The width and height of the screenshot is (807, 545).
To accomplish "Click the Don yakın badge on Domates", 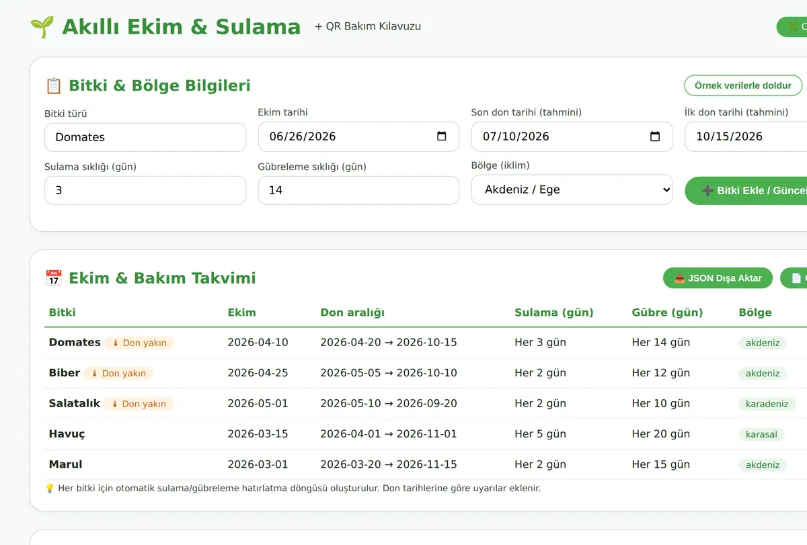I will click(x=139, y=343).
